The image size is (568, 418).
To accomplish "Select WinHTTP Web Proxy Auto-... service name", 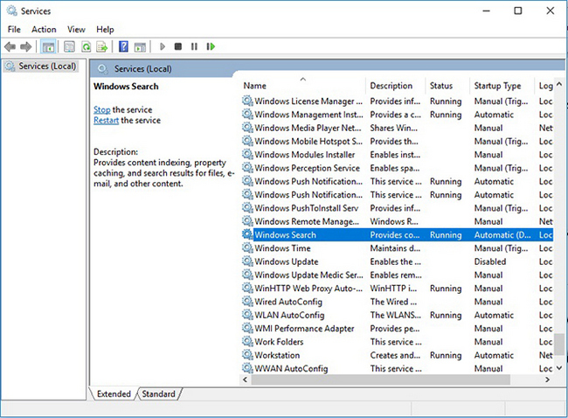I will point(308,289).
